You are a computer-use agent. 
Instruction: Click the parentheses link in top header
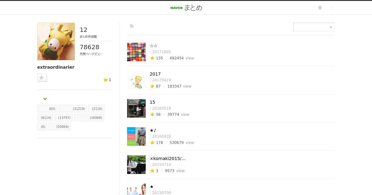pyautogui.click(x=320, y=8)
